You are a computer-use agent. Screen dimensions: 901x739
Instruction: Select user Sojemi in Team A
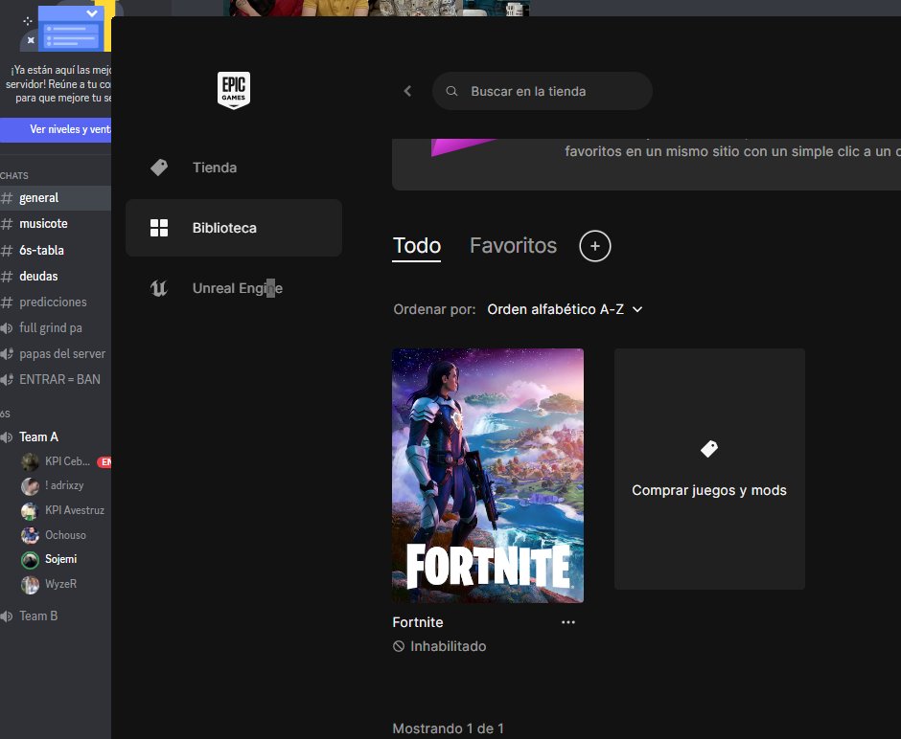click(63, 559)
